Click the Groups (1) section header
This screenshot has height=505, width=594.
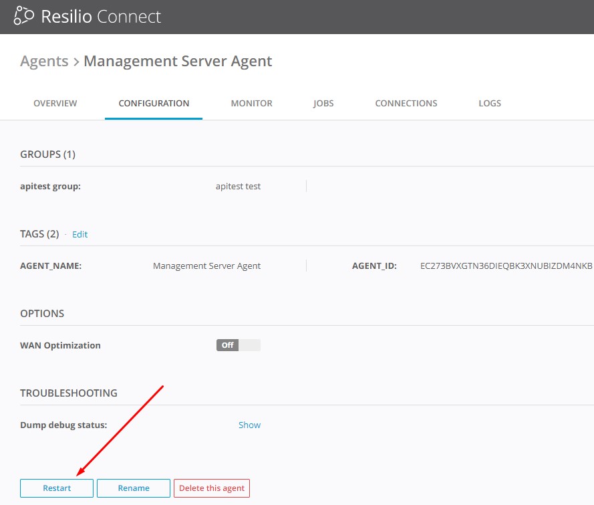pyautogui.click(x=47, y=155)
